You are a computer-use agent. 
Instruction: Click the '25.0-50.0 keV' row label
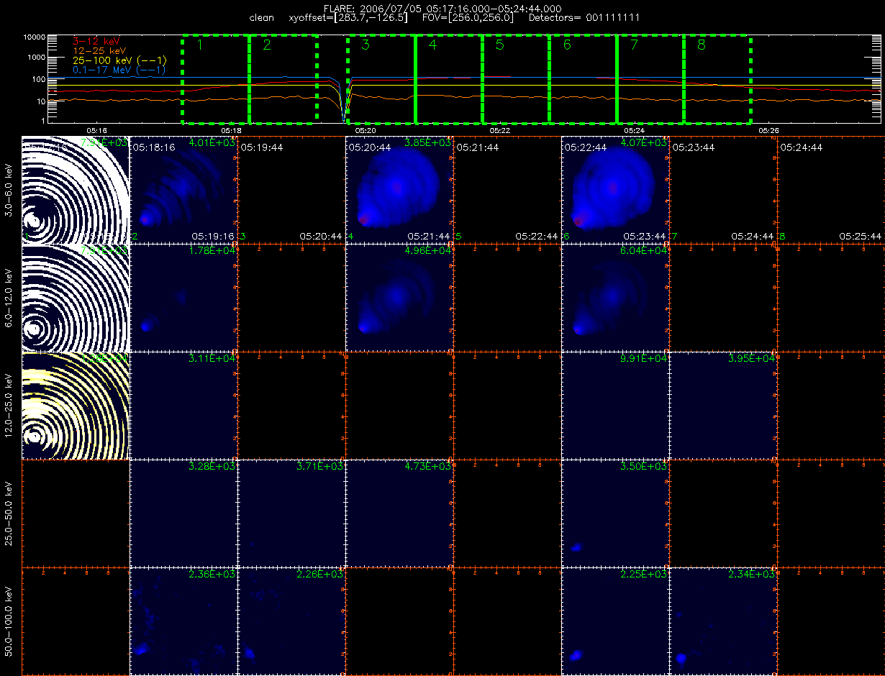[x=9, y=513]
